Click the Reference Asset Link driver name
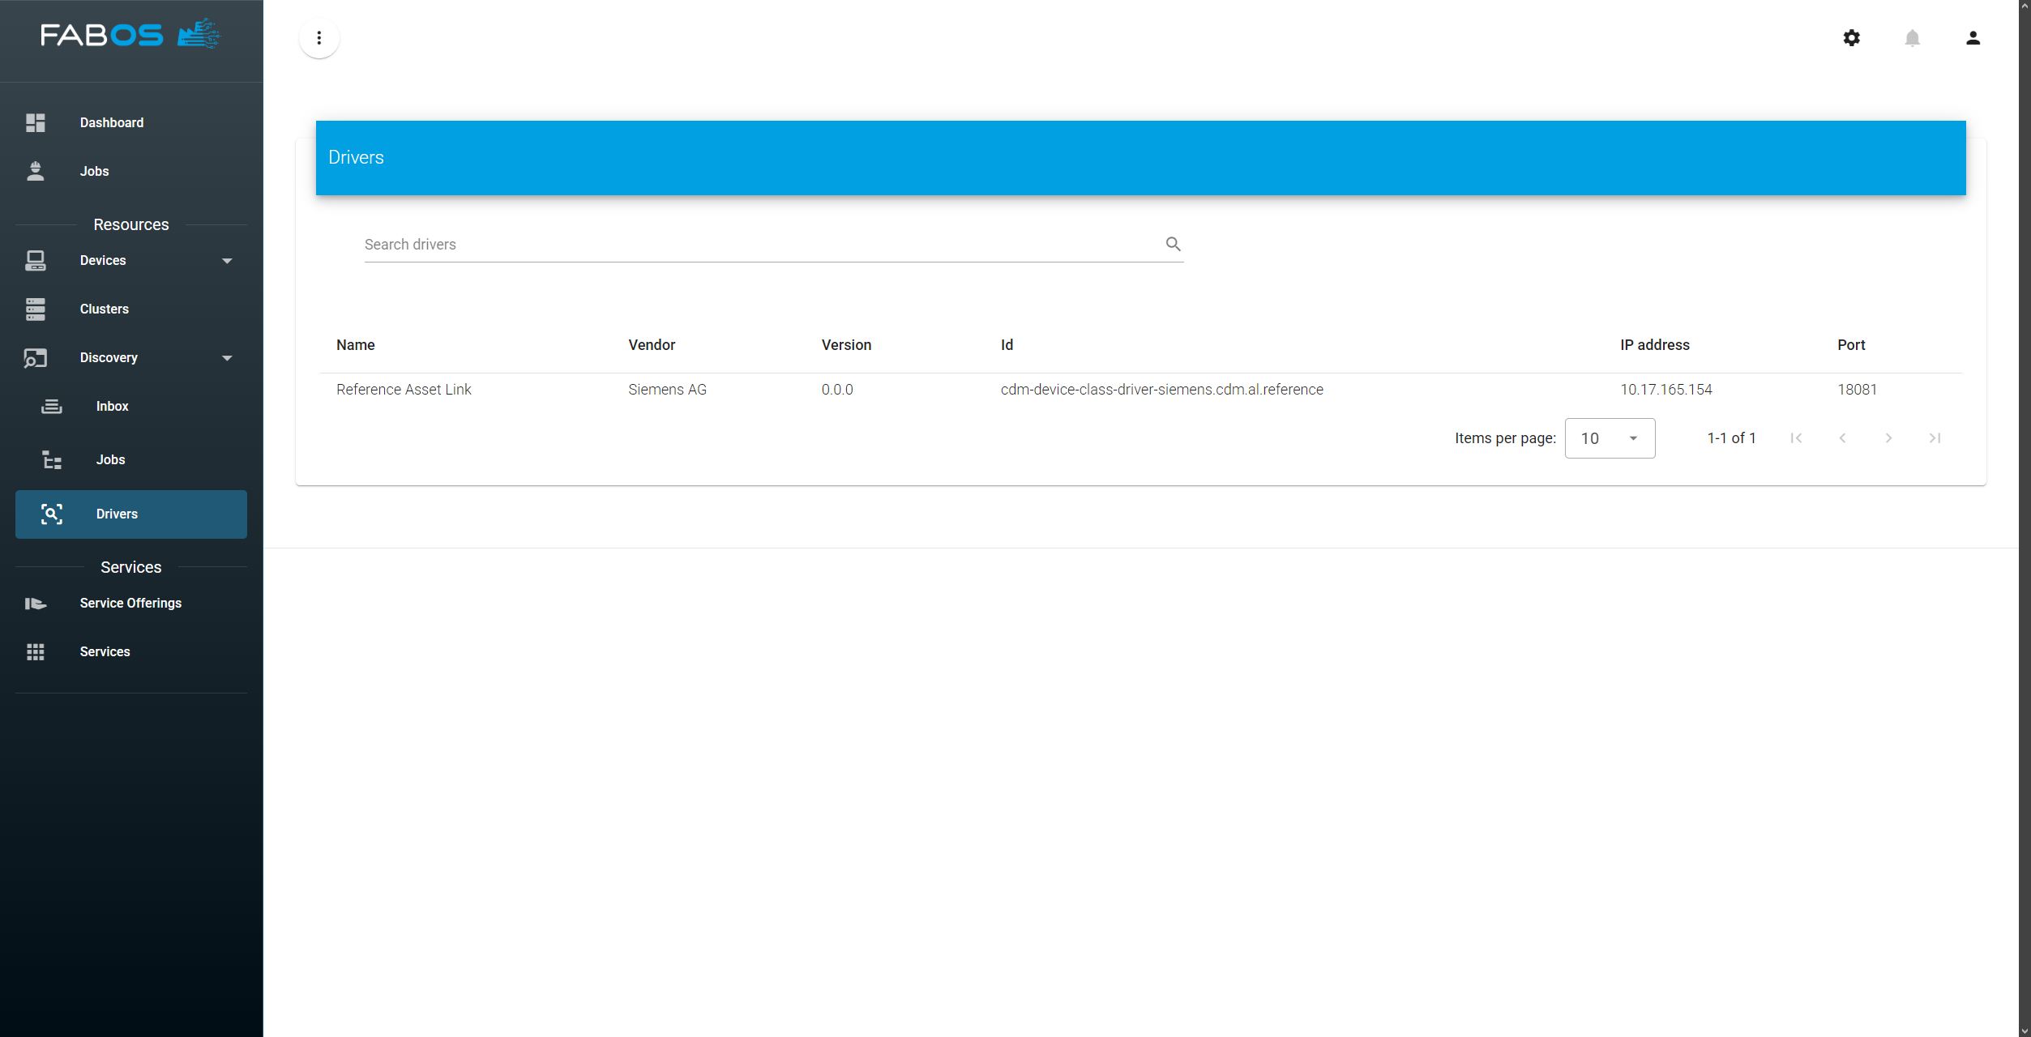Viewport: 2031px width, 1037px height. click(x=404, y=390)
